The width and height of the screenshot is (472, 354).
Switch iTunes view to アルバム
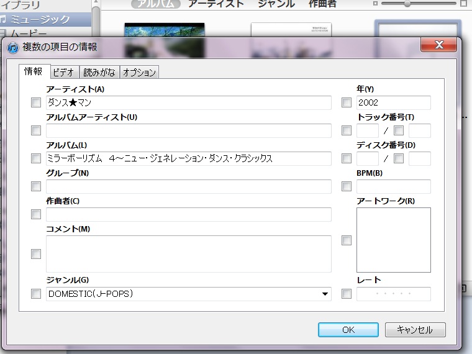click(x=156, y=4)
